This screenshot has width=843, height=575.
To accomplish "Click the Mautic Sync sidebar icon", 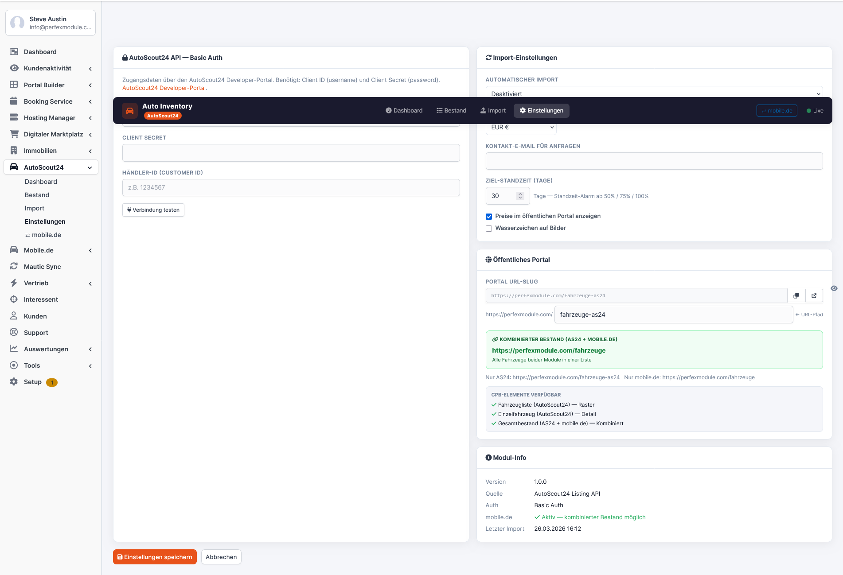I will point(14,266).
